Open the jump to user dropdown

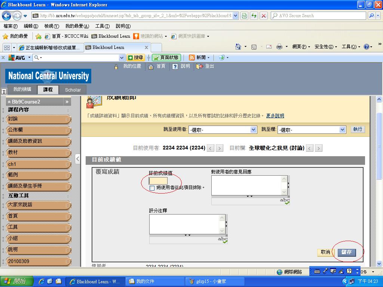click(x=223, y=130)
